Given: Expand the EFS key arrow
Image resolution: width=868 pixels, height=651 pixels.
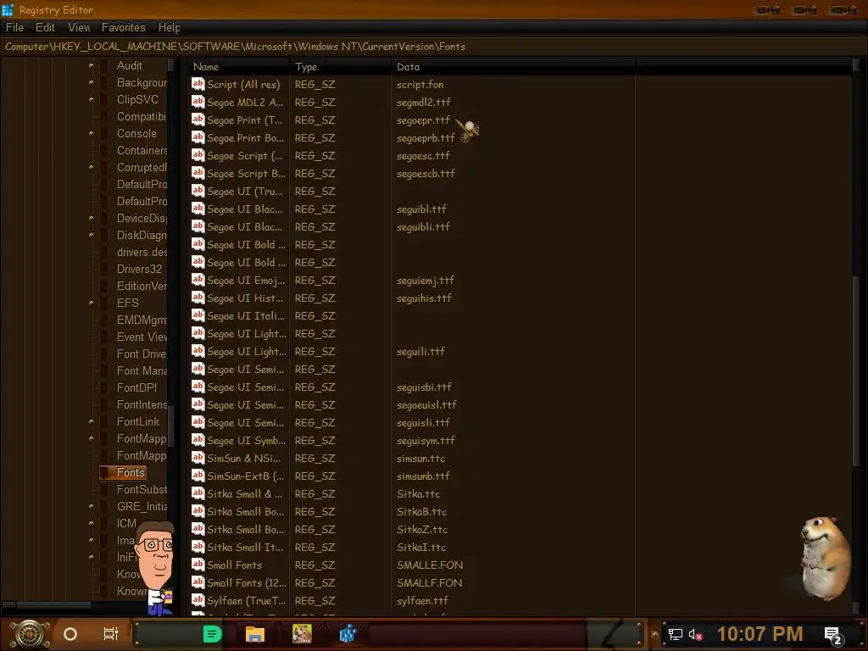Looking at the screenshot, I should [x=92, y=303].
